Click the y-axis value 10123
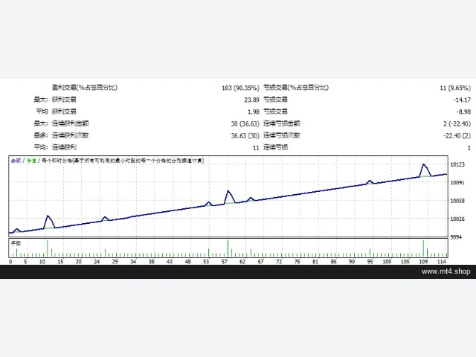 457,164
